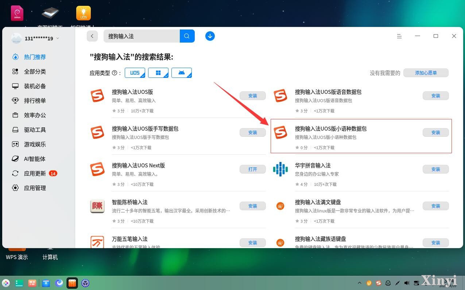The image size is (465, 290).
Task: Click the 搜狗输入法UOS版 app icon
Action: pyautogui.click(x=97, y=96)
